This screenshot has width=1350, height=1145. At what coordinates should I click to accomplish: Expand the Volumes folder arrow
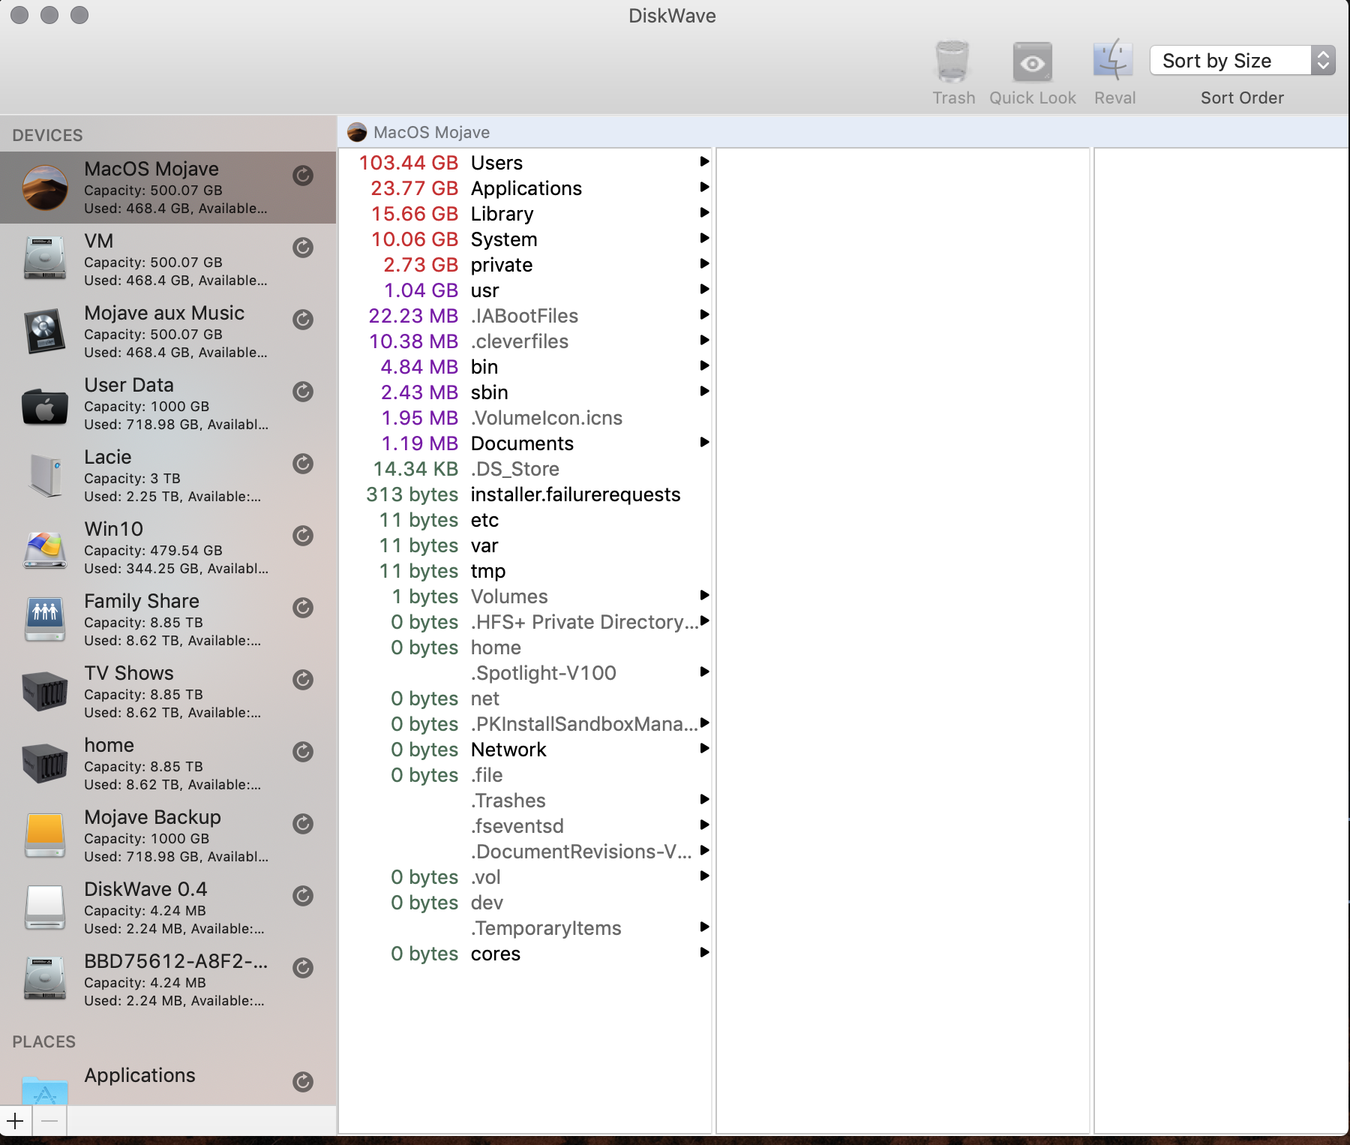704,595
